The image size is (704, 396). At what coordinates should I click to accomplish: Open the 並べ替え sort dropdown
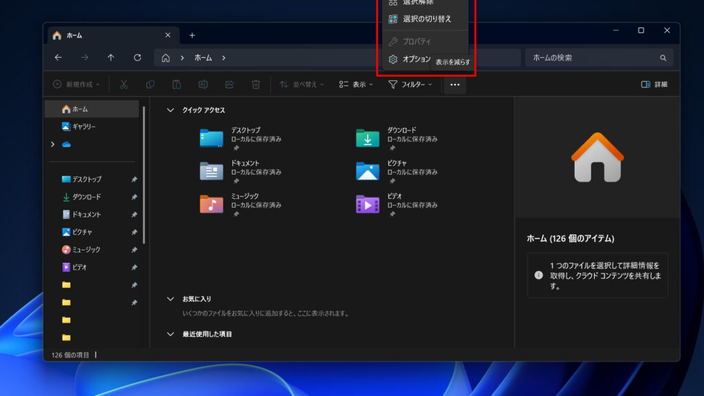[302, 85]
